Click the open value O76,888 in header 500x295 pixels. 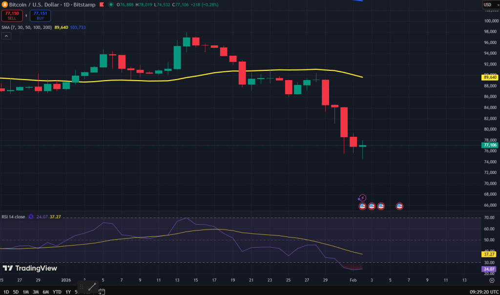(x=125, y=5)
